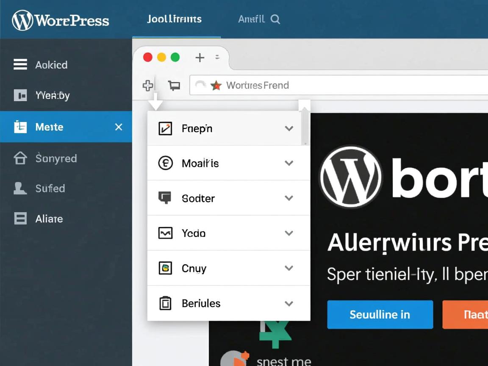Viewport: 488px width, 366px height.
Task: Click the Beriules clipboard icon
Action: [x=165, y=303]
